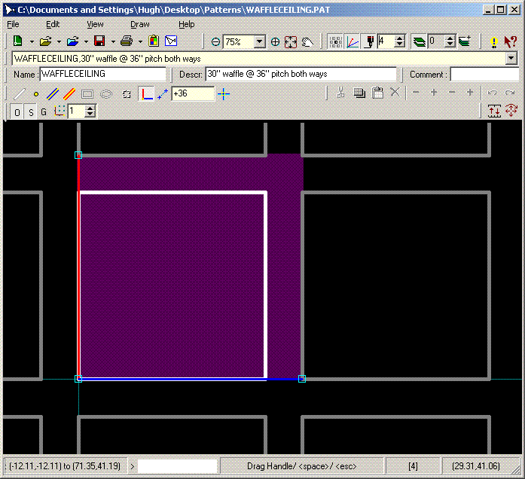
Task: Select the rectangle draw tool
Action: click(x=87, y=94)
